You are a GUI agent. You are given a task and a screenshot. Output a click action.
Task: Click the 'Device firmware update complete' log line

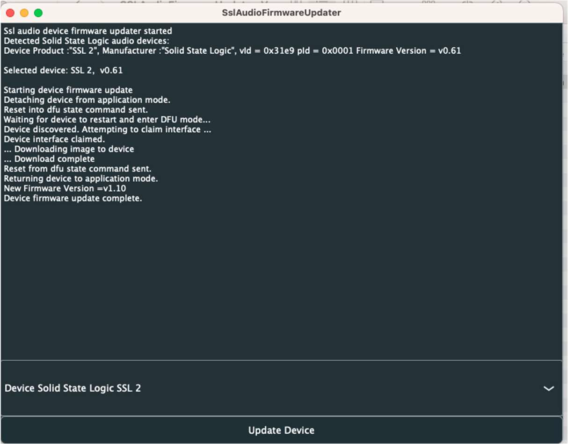(x=73, y=198)
